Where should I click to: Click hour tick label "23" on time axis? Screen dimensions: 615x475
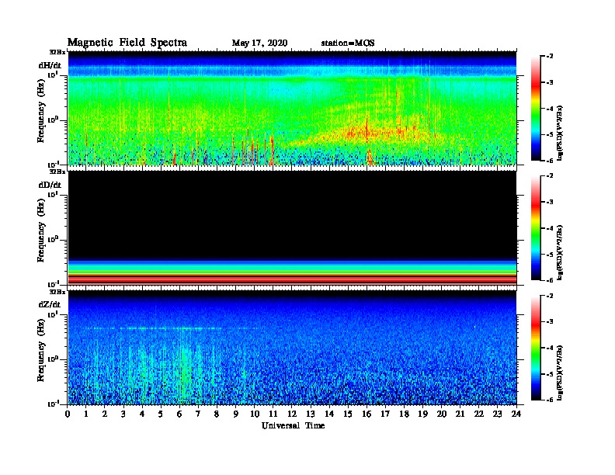point(497,414)
